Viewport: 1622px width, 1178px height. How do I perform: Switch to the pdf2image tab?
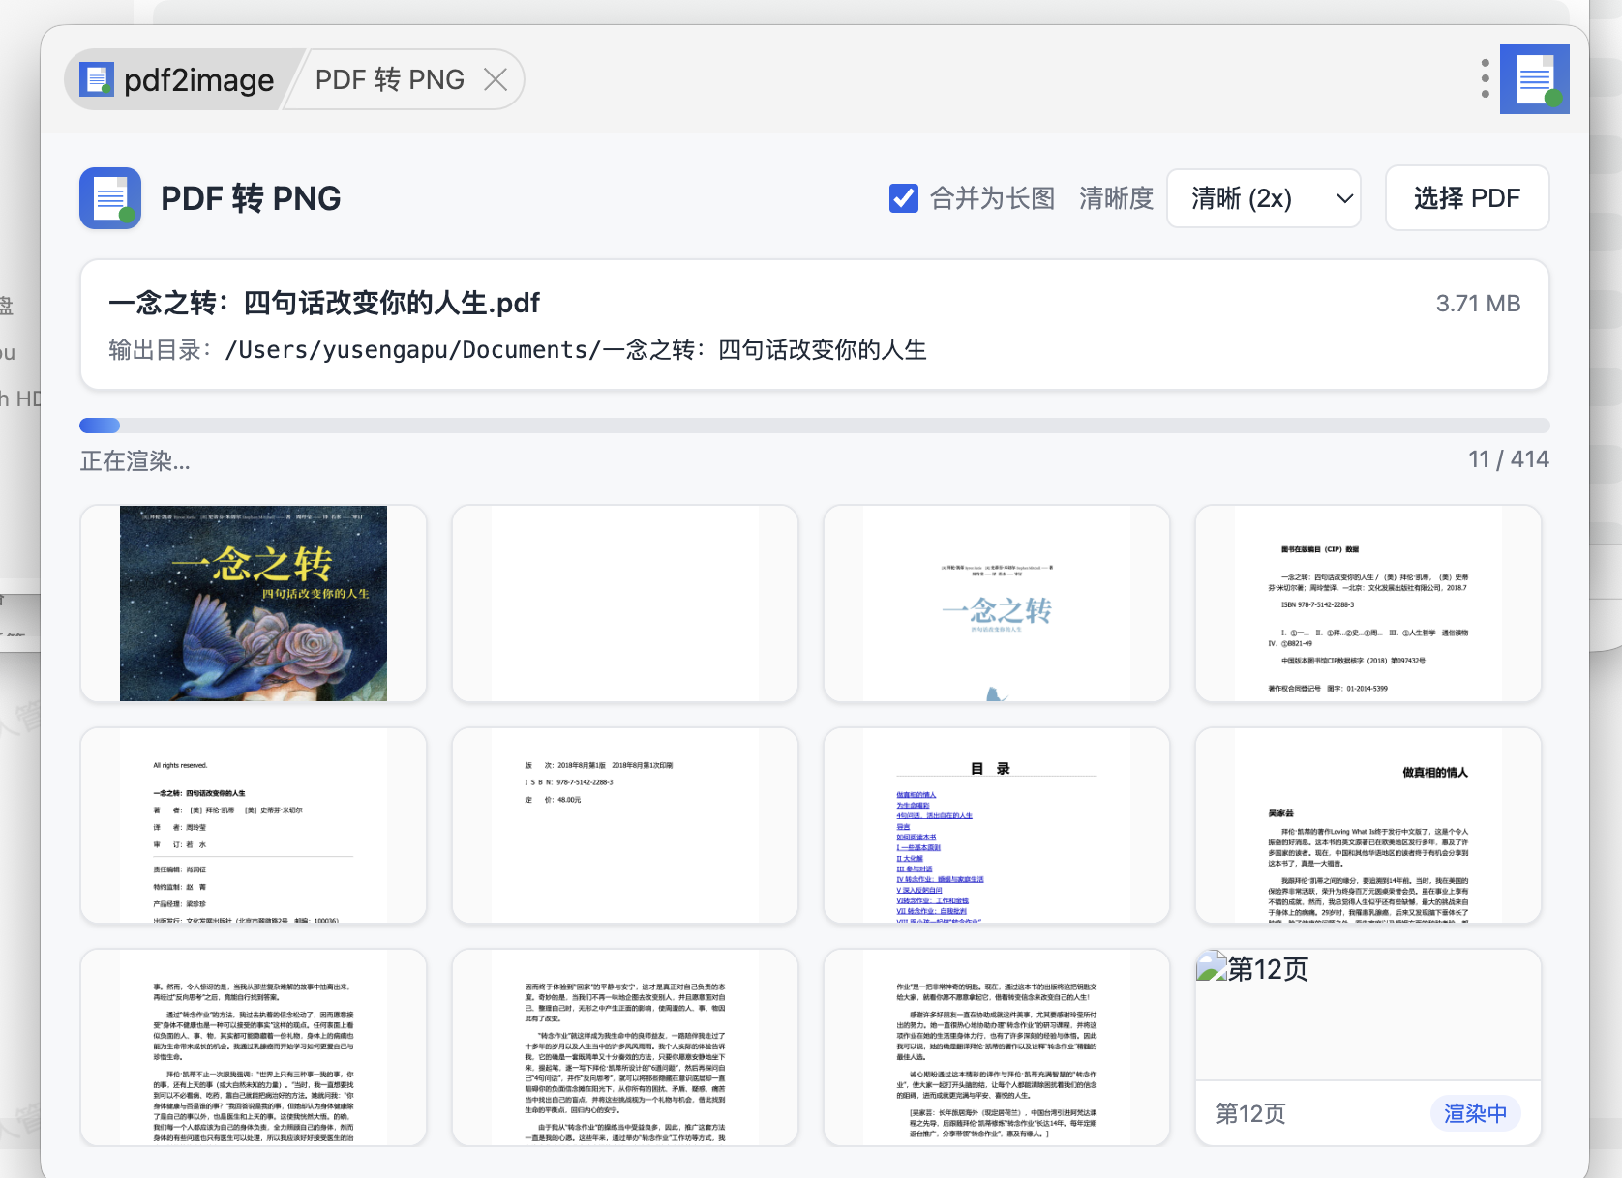click(x=179, y=79)
